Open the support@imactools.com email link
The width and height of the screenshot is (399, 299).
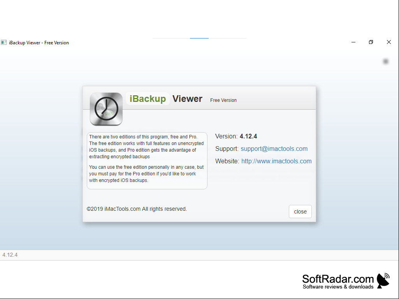tap(274, 149)
